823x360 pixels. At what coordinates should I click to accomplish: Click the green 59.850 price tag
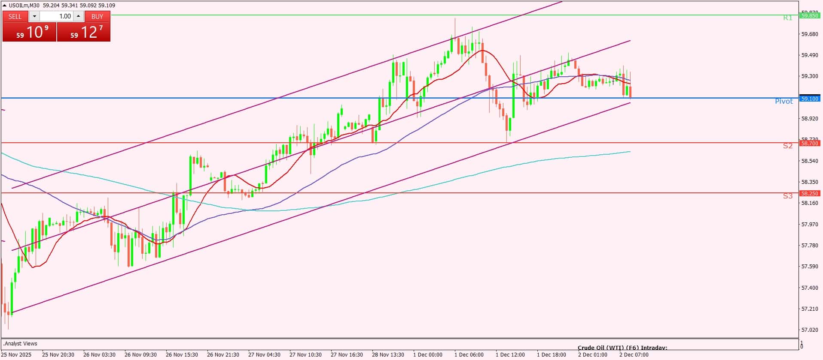809,15
